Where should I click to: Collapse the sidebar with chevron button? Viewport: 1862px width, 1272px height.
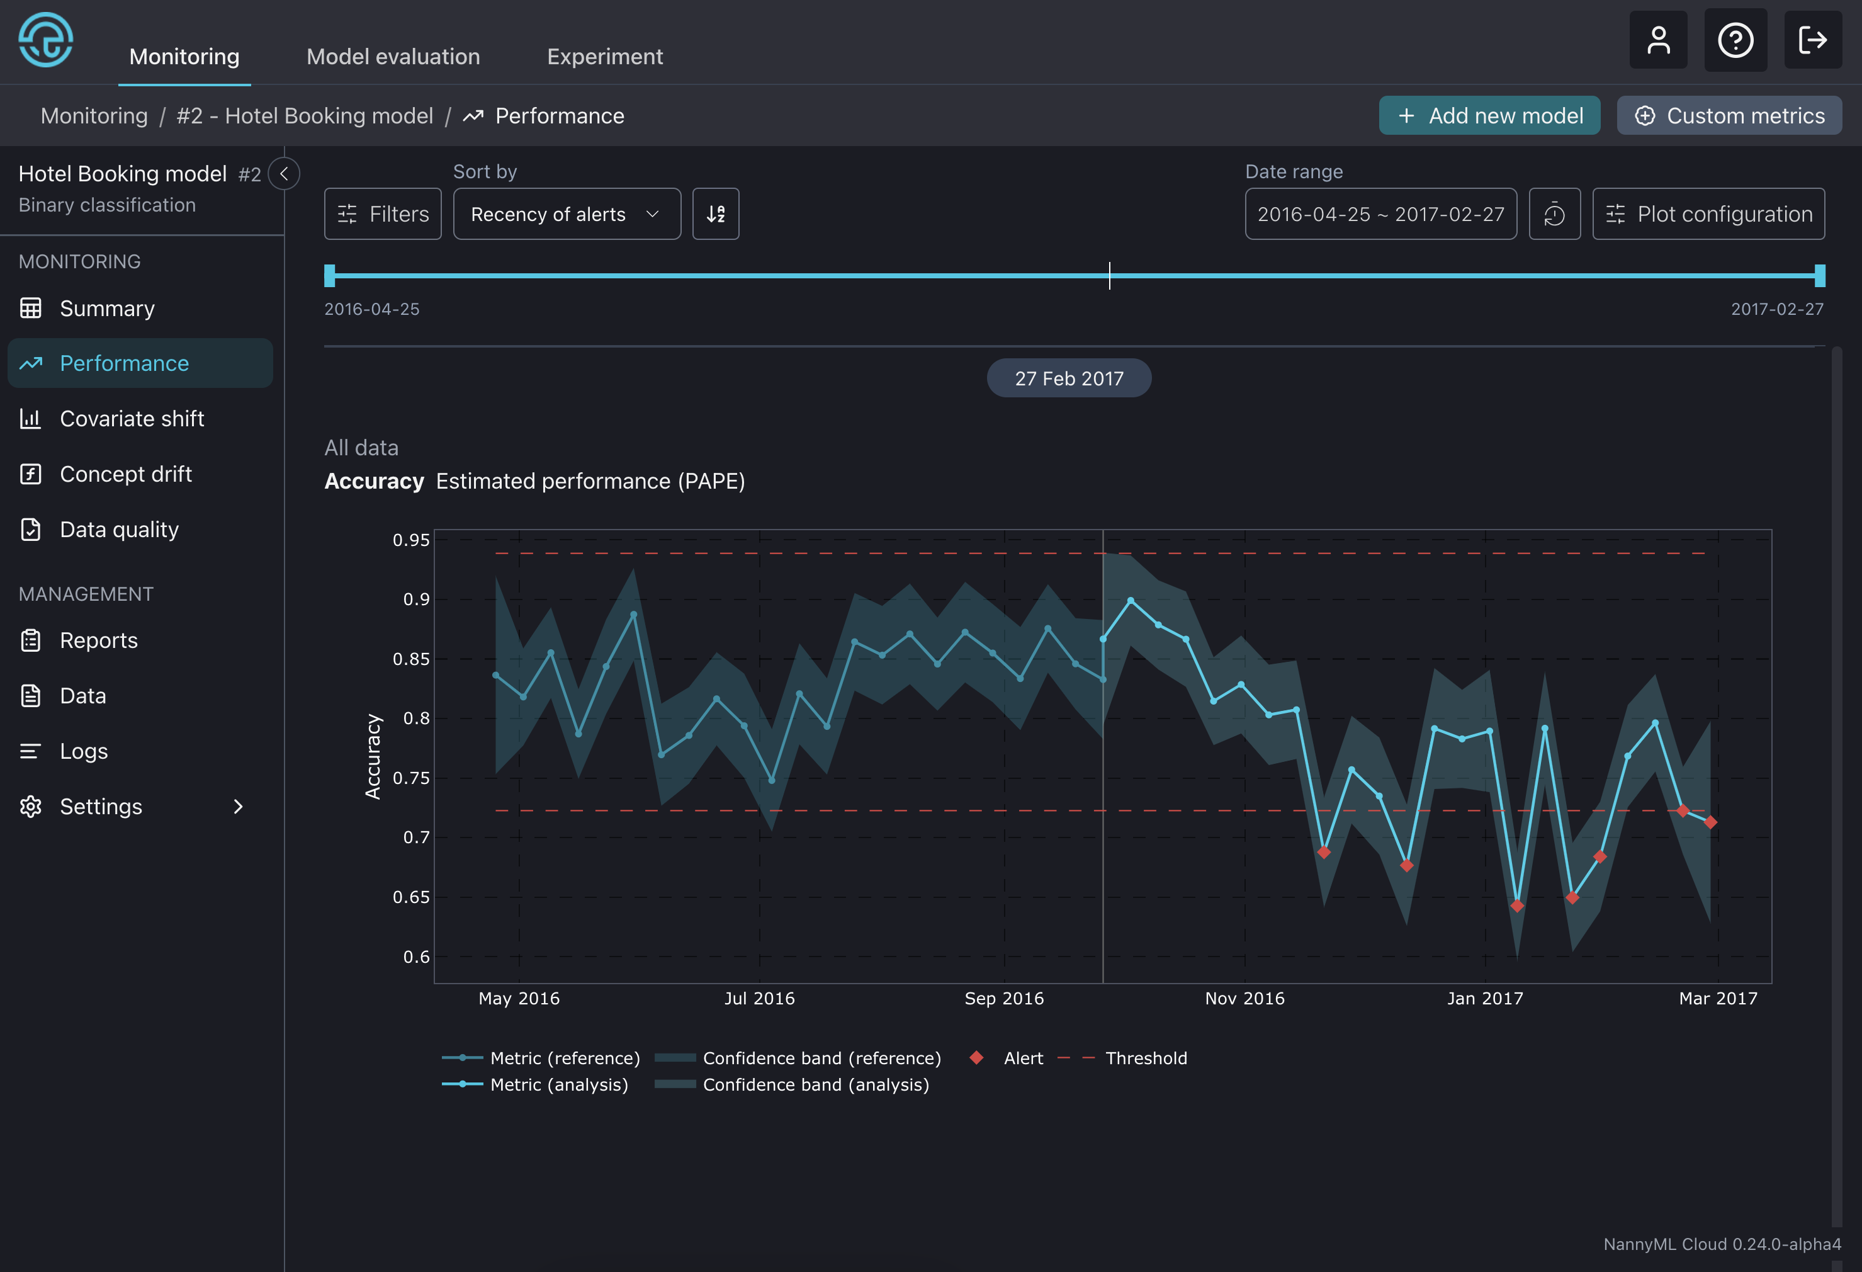(x=284, y=174)
